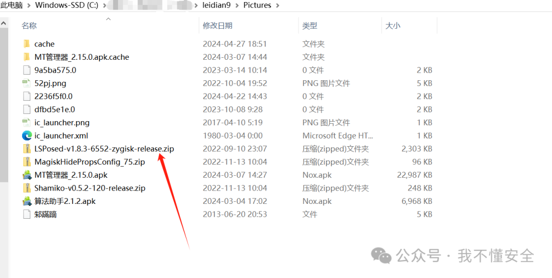Click the Shamiko zip archive icon
552x278 pixels.
[x=27, y=188]
